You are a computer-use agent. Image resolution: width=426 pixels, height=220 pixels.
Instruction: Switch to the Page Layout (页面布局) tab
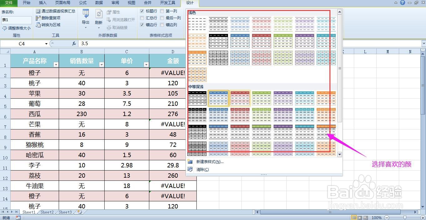click(x=63, y=3)
